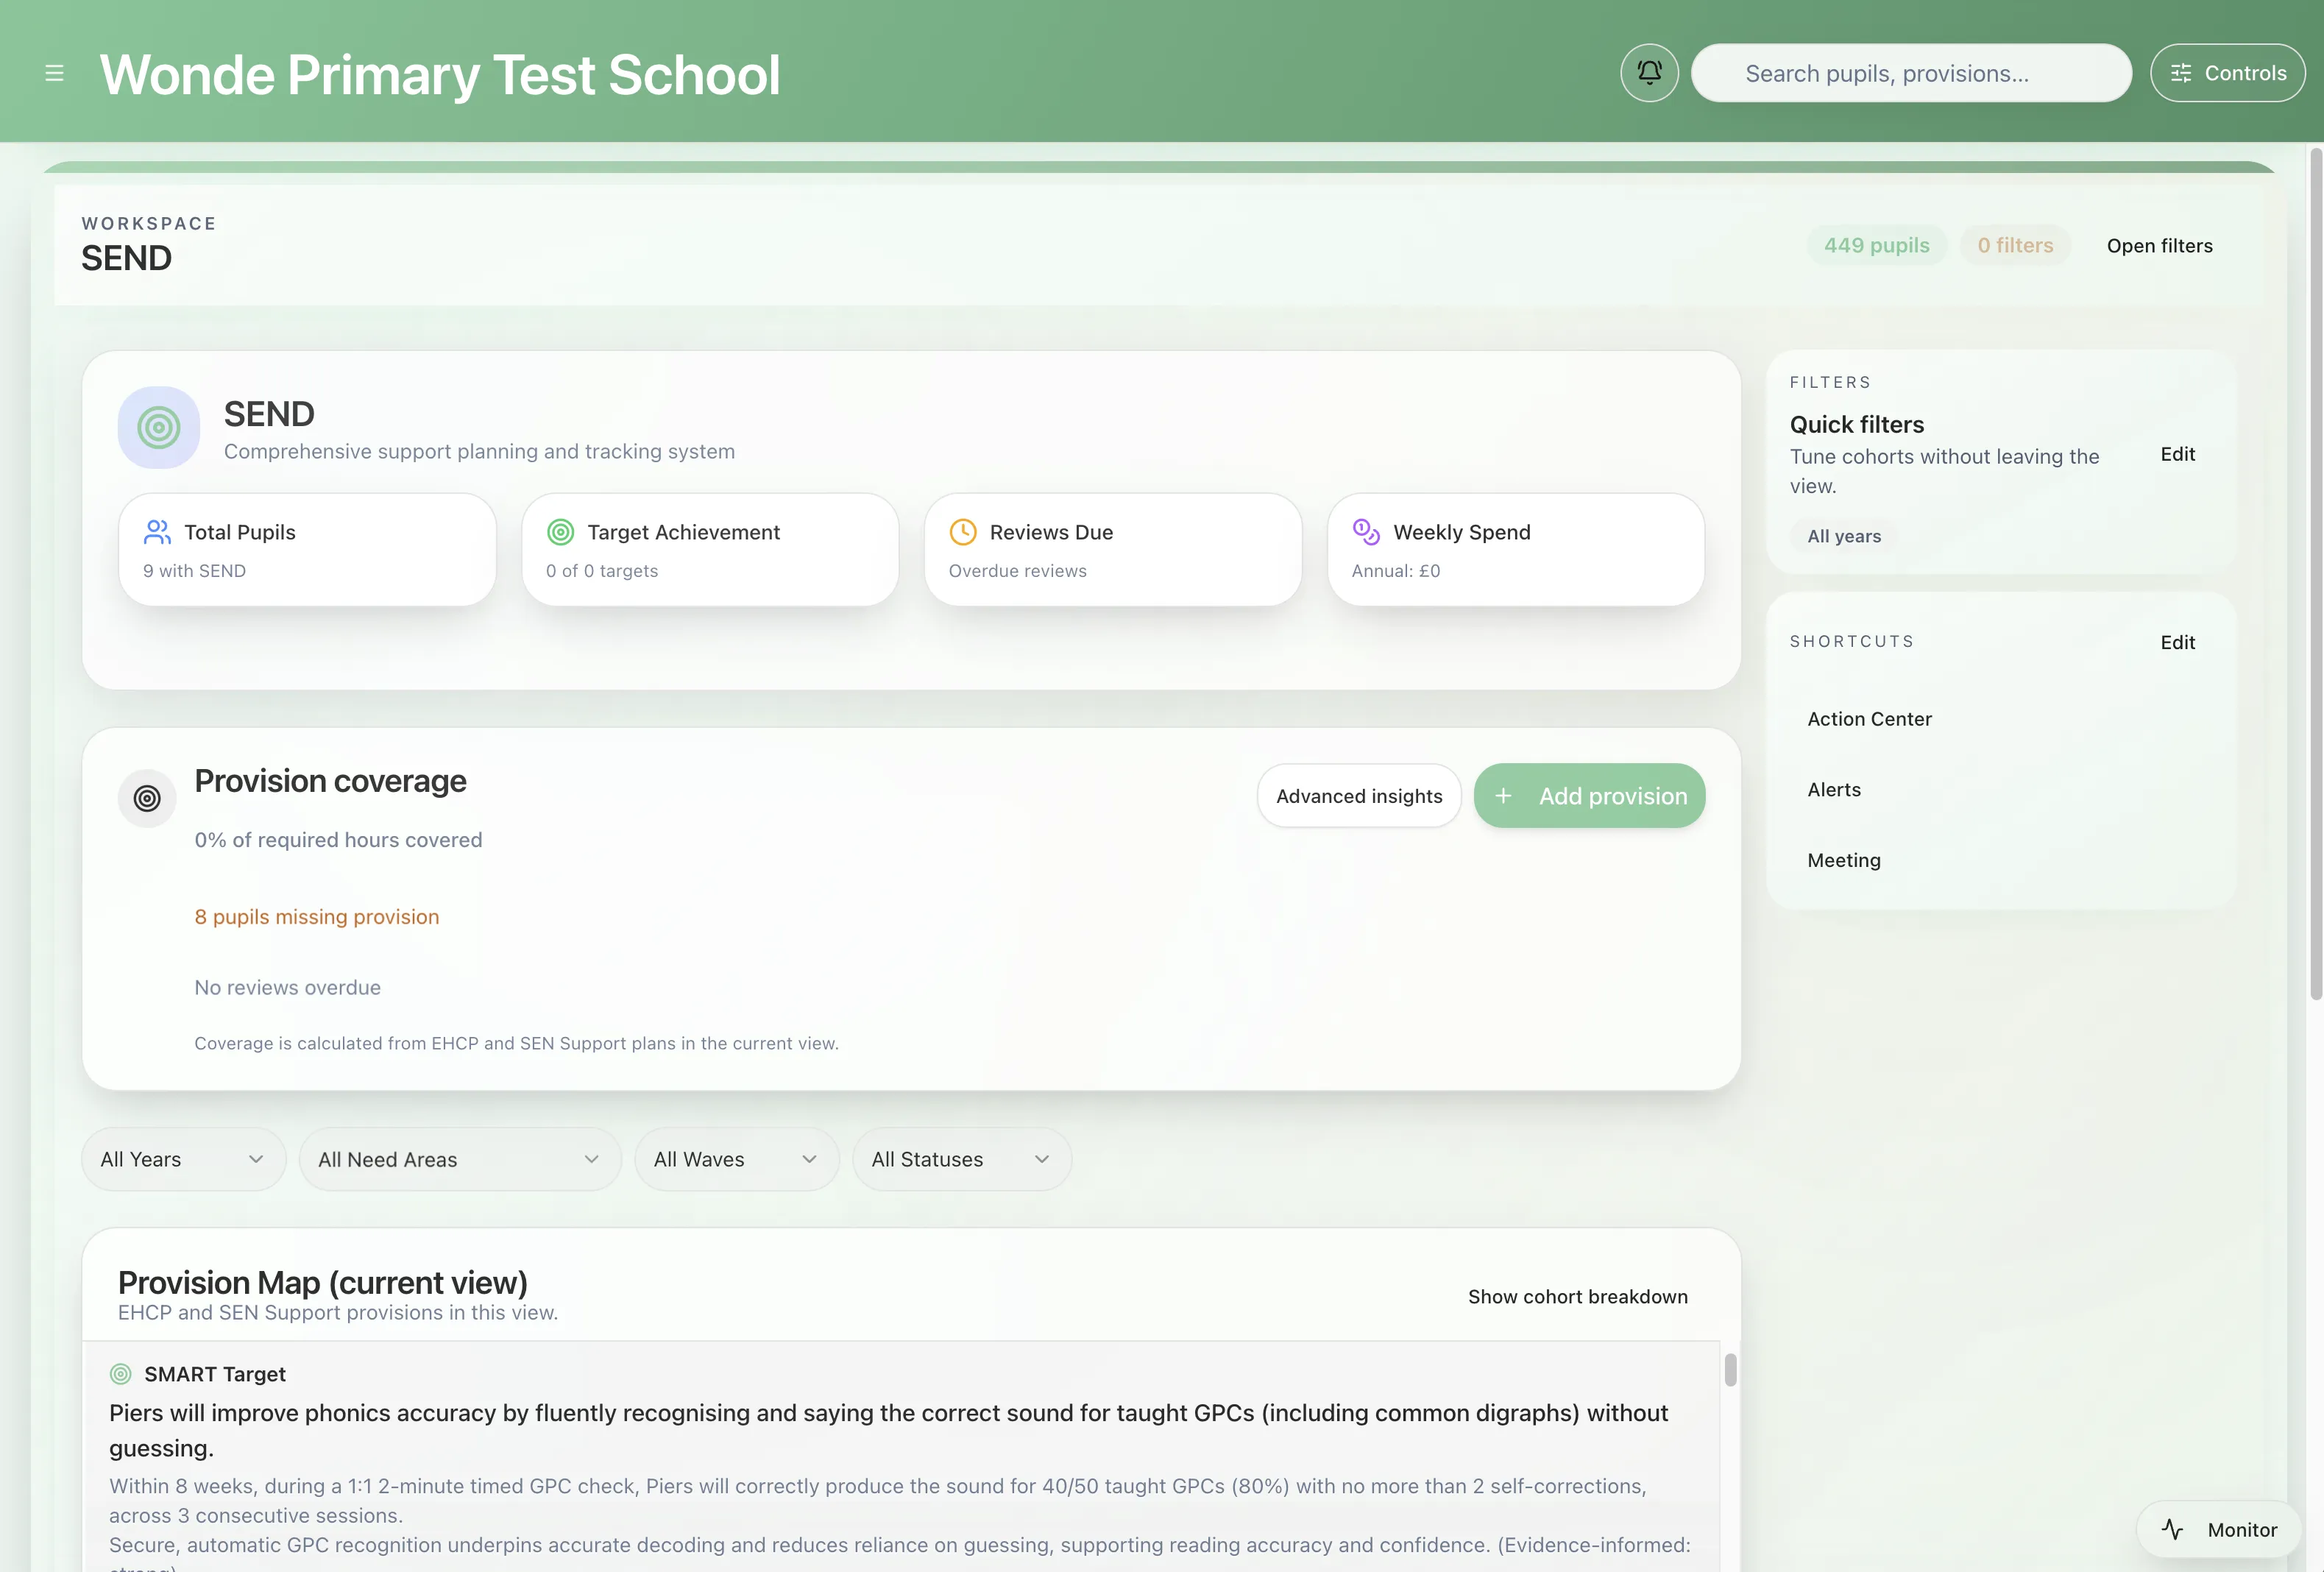Open the Alerts shortcut

(x=1834, y=790)
